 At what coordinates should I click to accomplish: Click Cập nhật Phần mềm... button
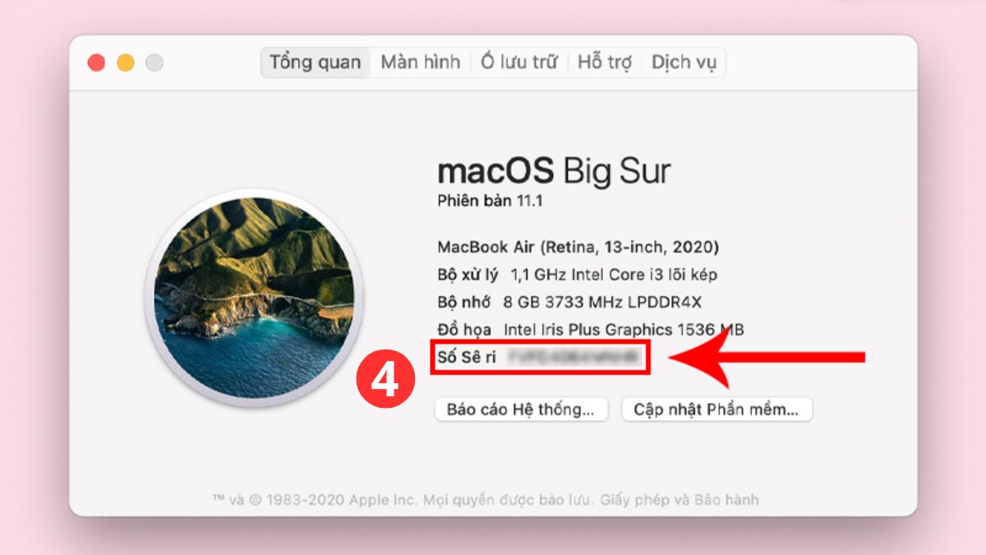point(716,409)
